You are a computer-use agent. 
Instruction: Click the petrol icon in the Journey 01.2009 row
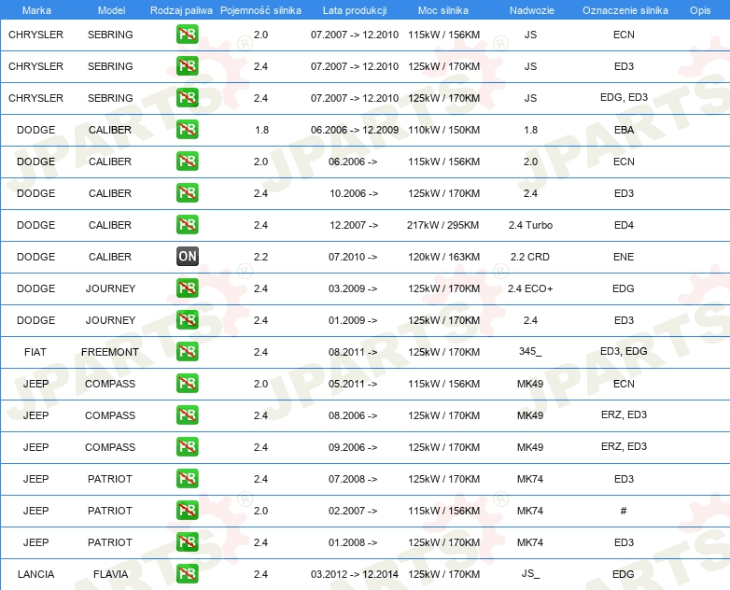[x=187, y=319]
